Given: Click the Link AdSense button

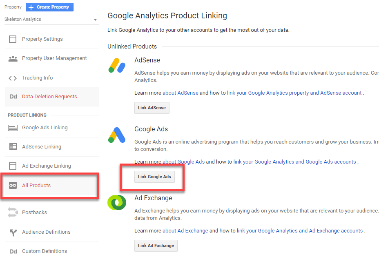Looking at the screenshot, I should coord(152,108).
